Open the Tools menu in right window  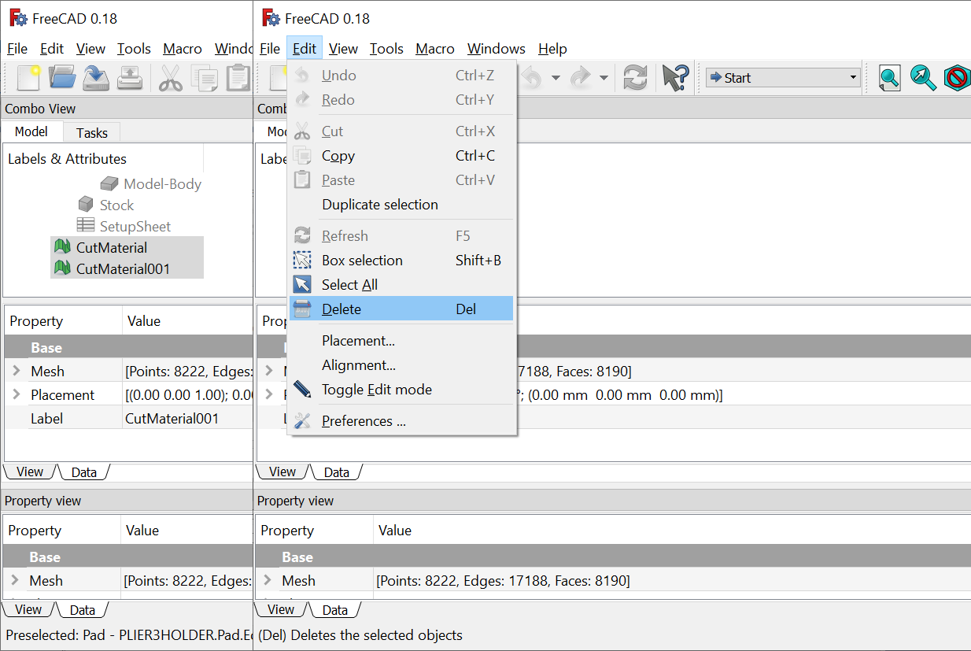386,48
